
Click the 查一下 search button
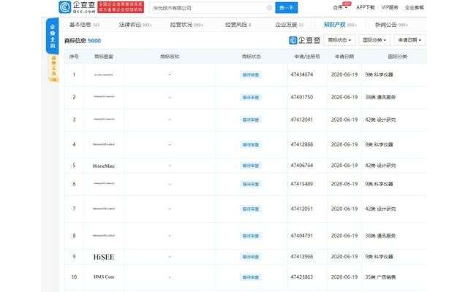point(286,8)
